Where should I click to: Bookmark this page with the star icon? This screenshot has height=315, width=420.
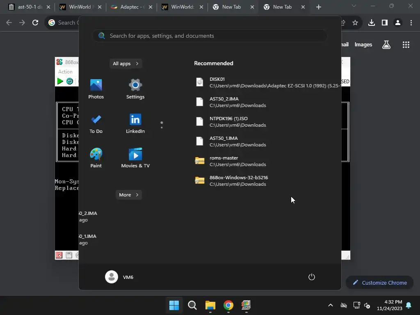click(355, 23)
